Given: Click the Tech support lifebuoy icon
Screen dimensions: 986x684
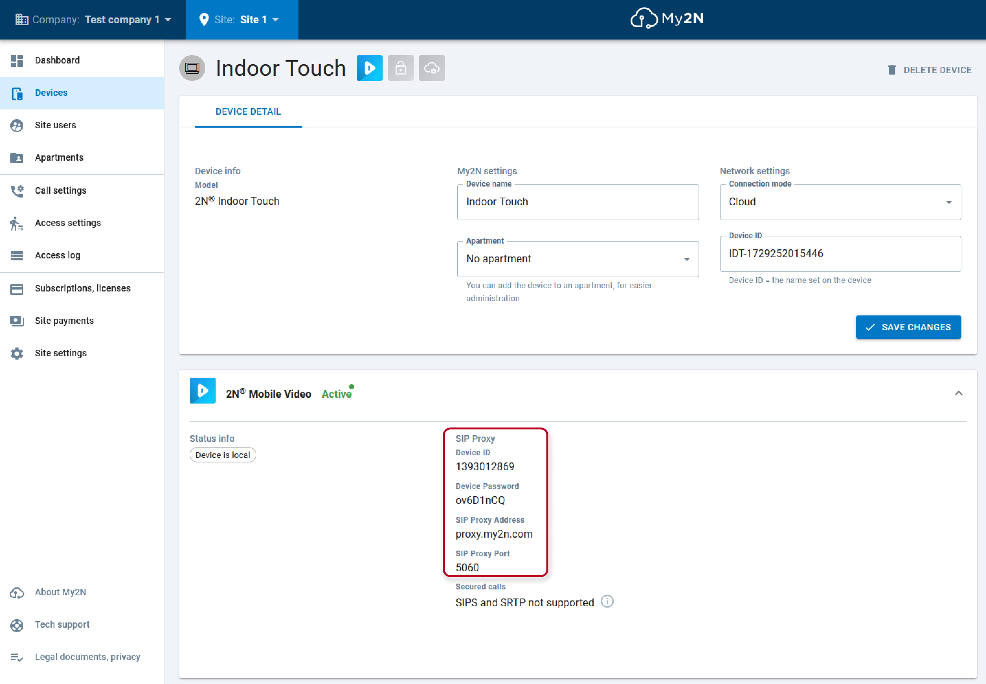Looking at the screenshot, I should (x=17, y=625).
